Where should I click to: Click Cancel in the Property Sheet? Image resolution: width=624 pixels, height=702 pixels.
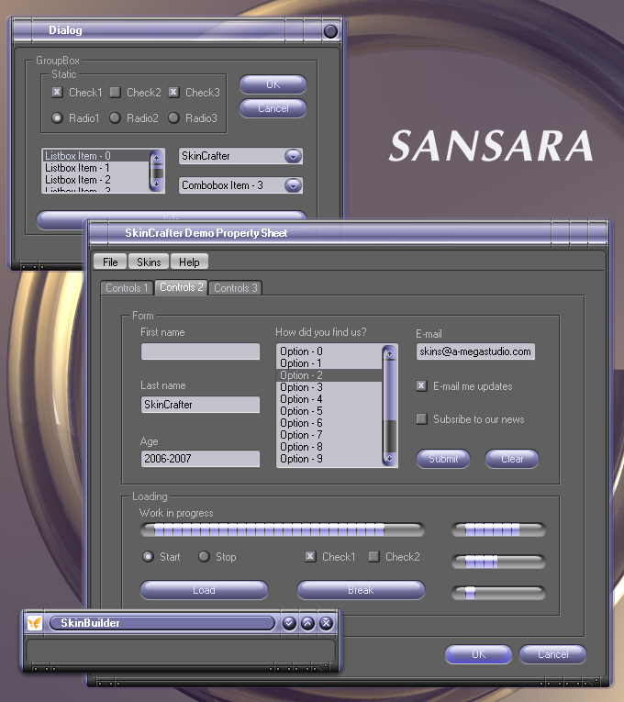pyautogui.click(x=552, y=654)
